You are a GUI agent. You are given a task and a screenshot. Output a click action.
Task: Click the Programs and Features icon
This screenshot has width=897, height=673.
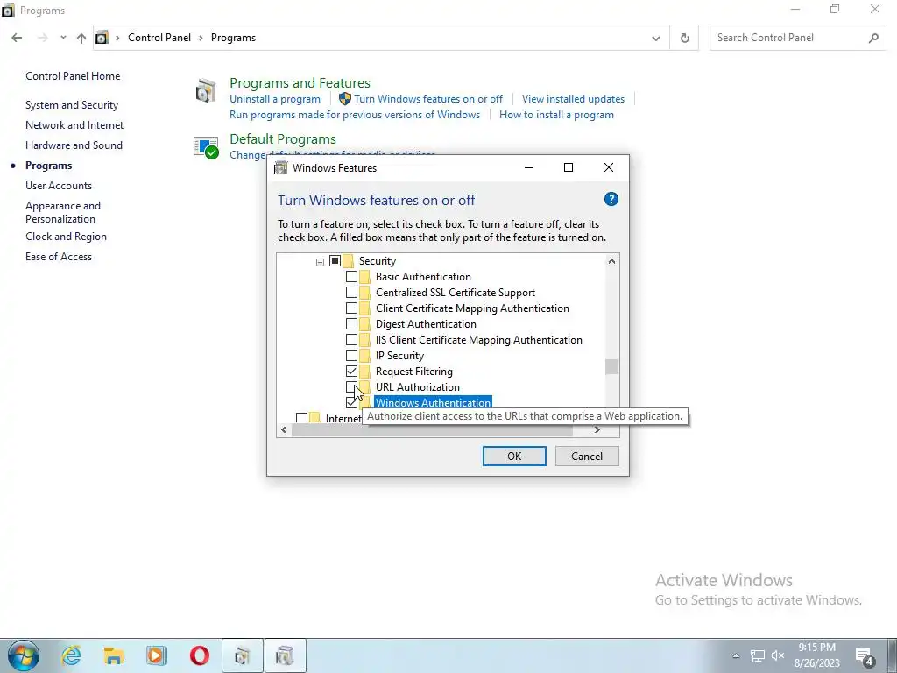tap(205, 91)
